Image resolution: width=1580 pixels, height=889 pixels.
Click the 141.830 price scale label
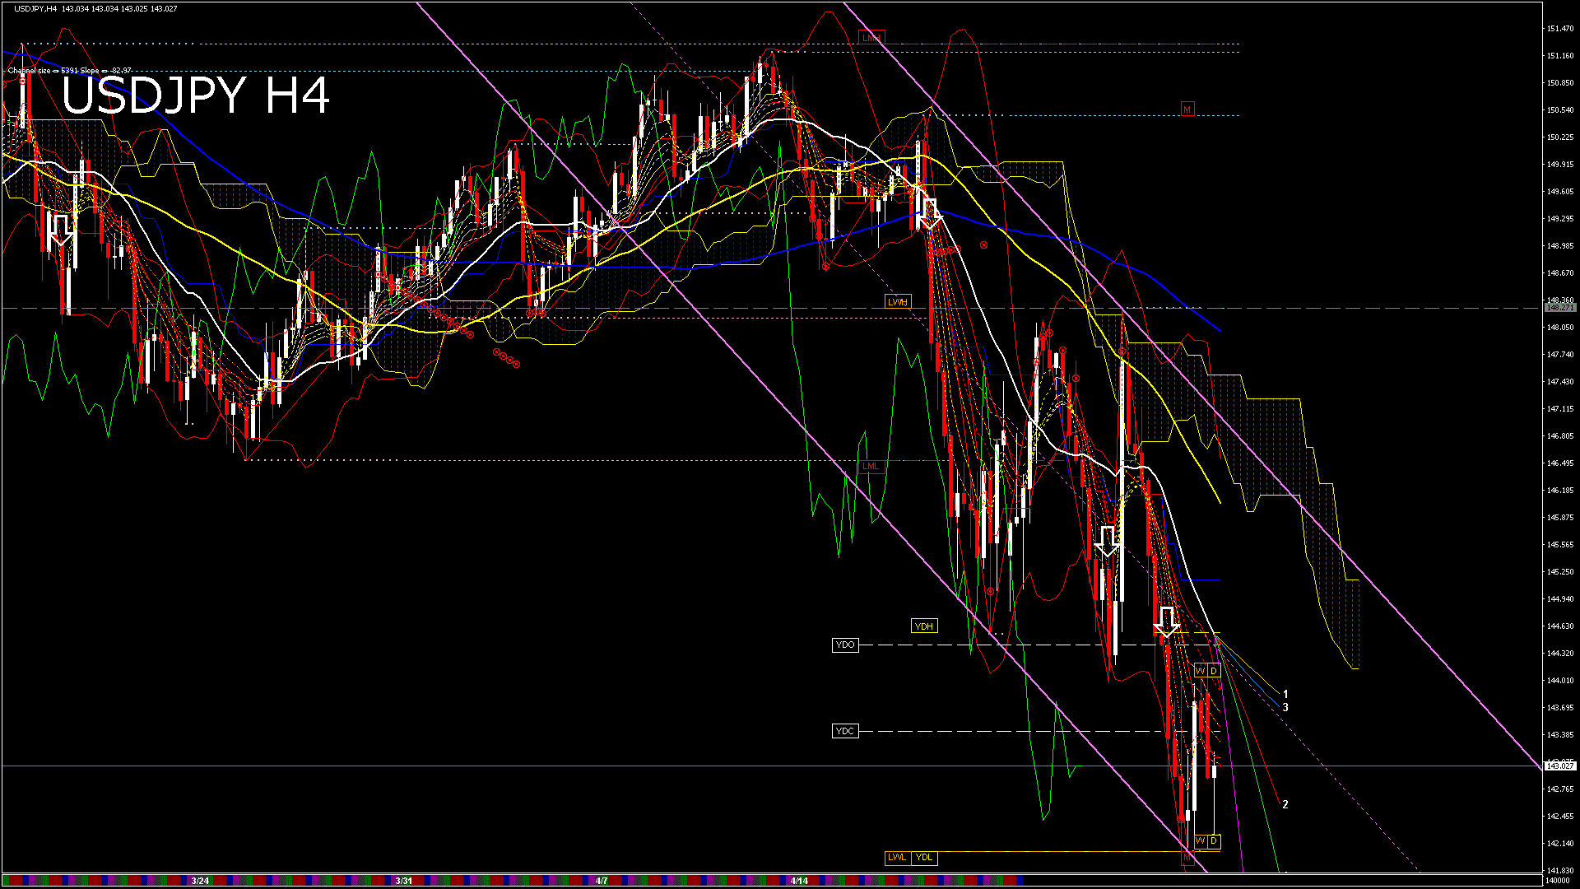coord(1559,870)
